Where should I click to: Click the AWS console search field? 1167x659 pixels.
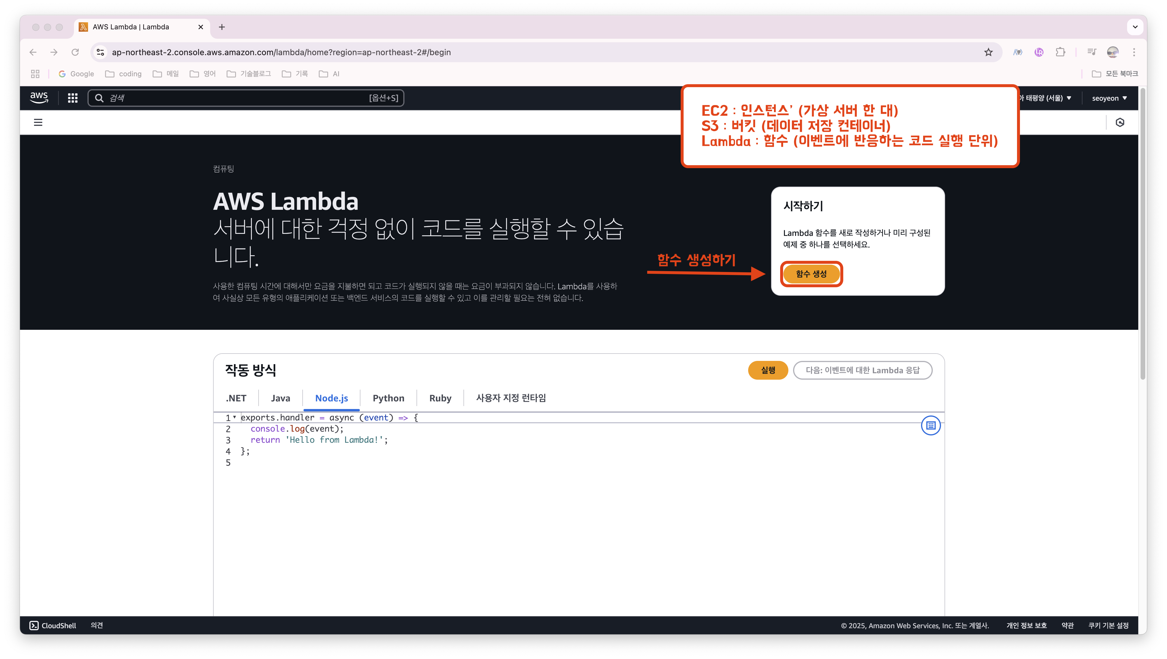click(x=244, y=98)
